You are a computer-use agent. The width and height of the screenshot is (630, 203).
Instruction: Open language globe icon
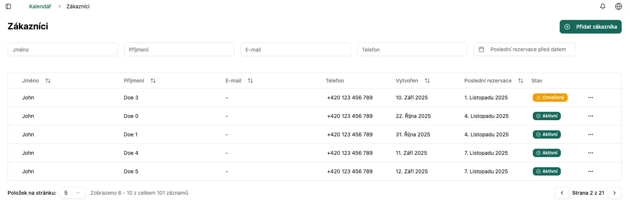618,6
